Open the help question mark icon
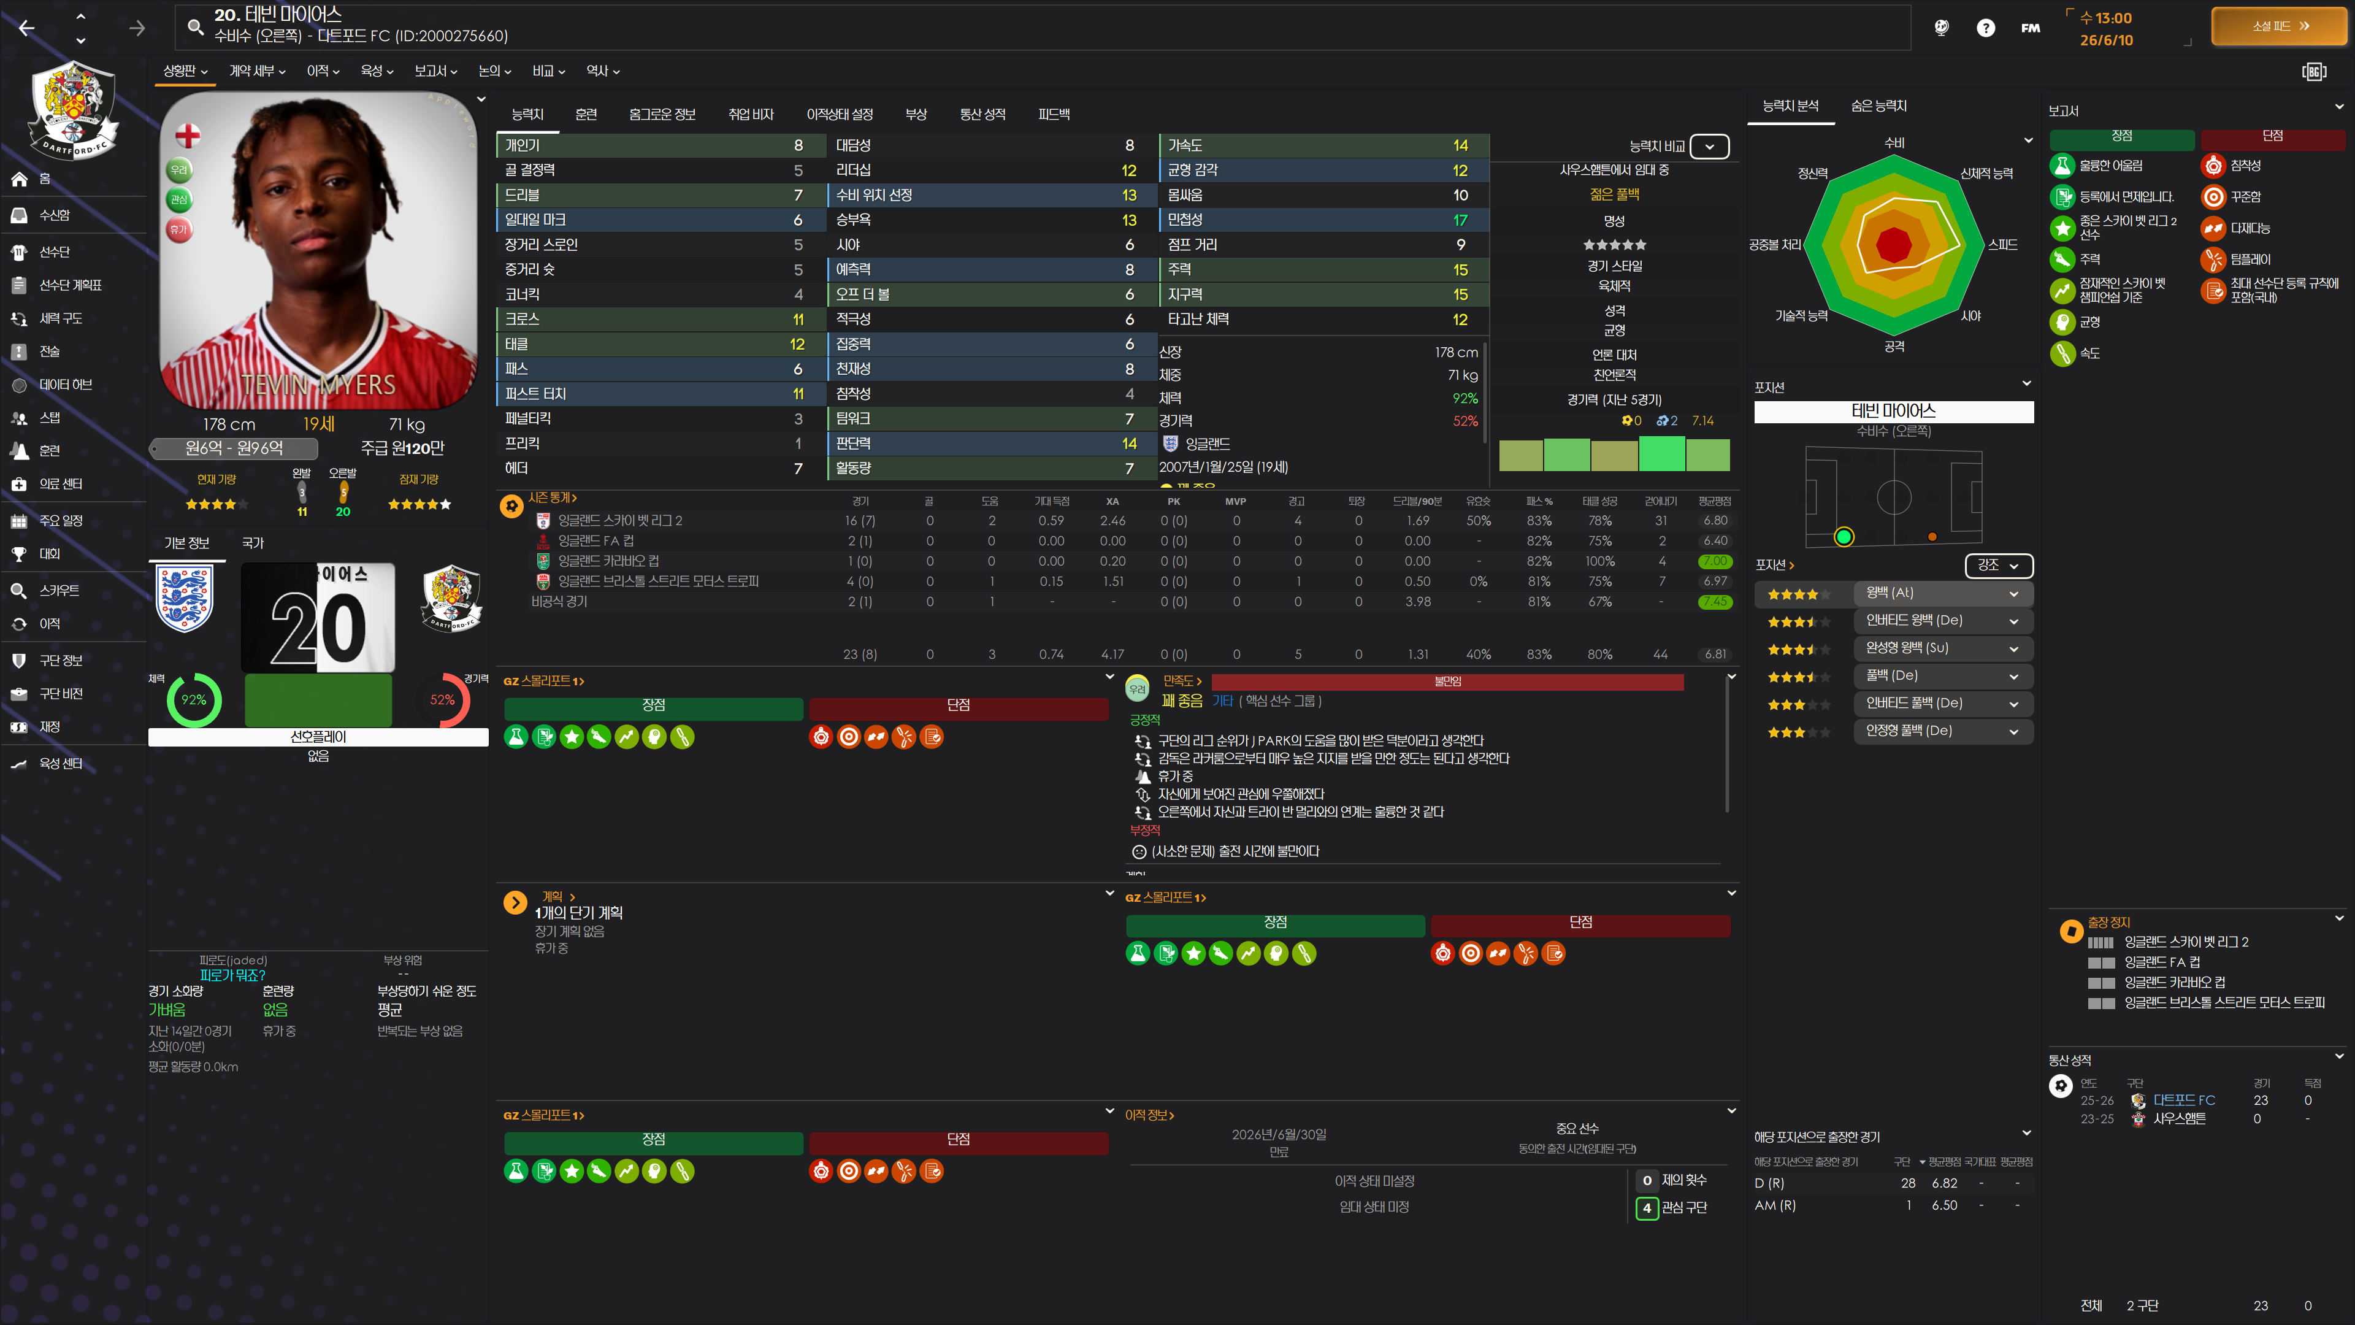The width and height of the screenshot is (2355, 1325). 1985,28
